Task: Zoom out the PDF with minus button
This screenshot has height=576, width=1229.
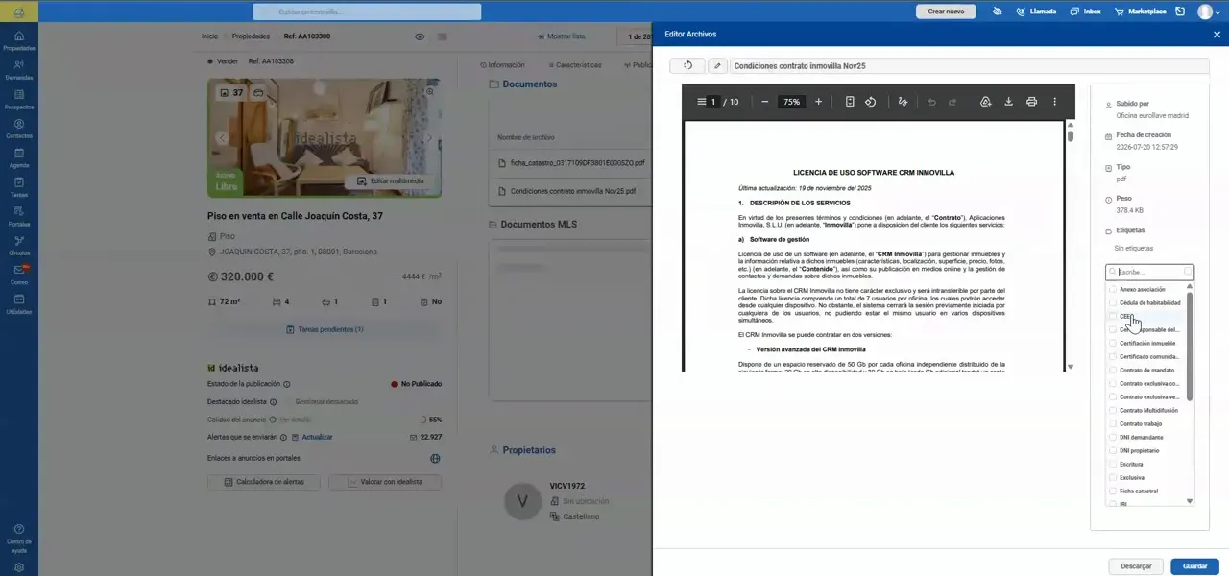Action: click(x=764, y=102)
